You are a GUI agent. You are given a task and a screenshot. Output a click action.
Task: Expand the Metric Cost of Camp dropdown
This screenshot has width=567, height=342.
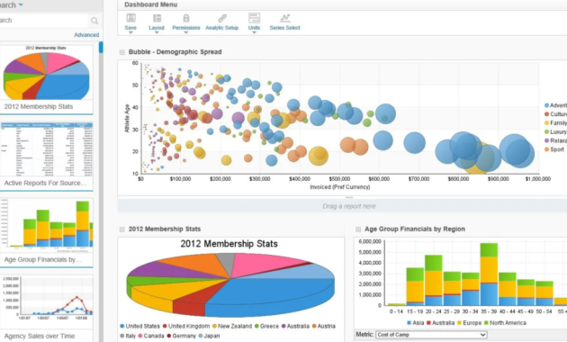431,335
